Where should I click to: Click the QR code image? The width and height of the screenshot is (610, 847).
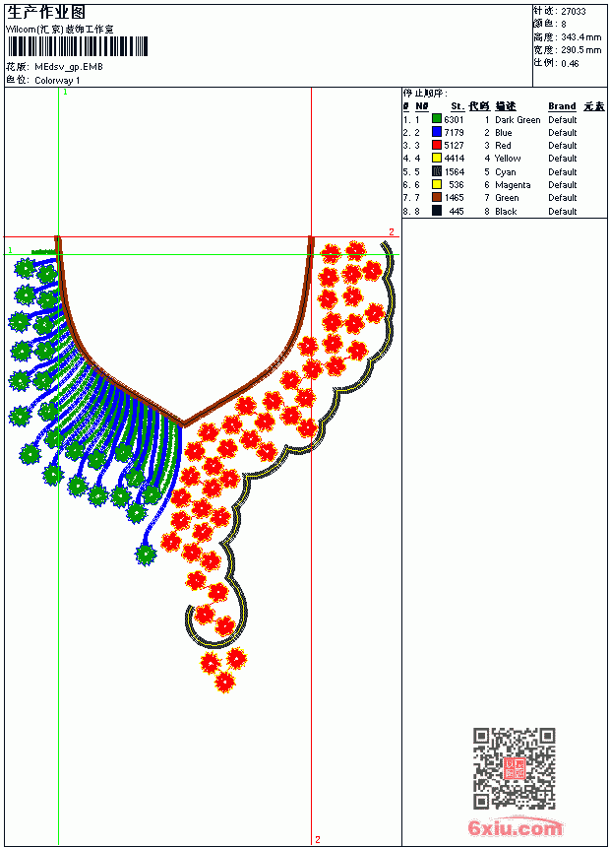(514, 767)
